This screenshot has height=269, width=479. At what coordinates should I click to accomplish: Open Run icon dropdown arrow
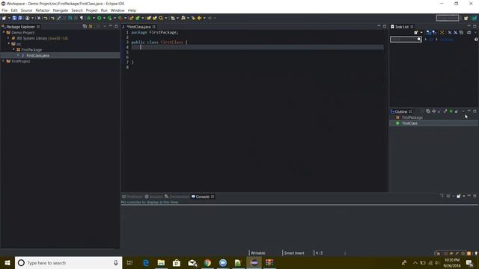pos(104,18)
